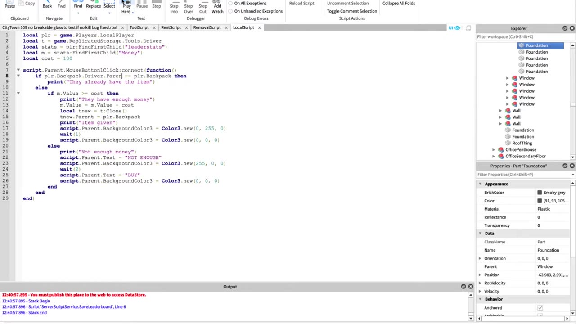Collapse the Behavior property section
This screenshot has width=576, height=324.
tap(480, 299)
